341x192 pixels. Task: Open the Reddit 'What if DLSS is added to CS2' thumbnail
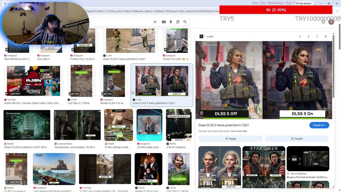[27, 125]
